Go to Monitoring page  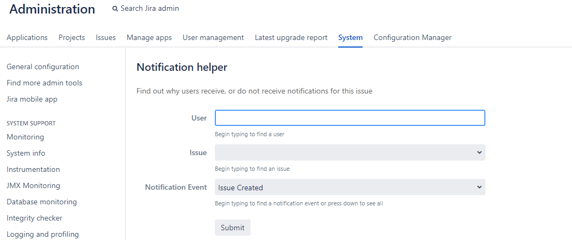coord(25,137)
